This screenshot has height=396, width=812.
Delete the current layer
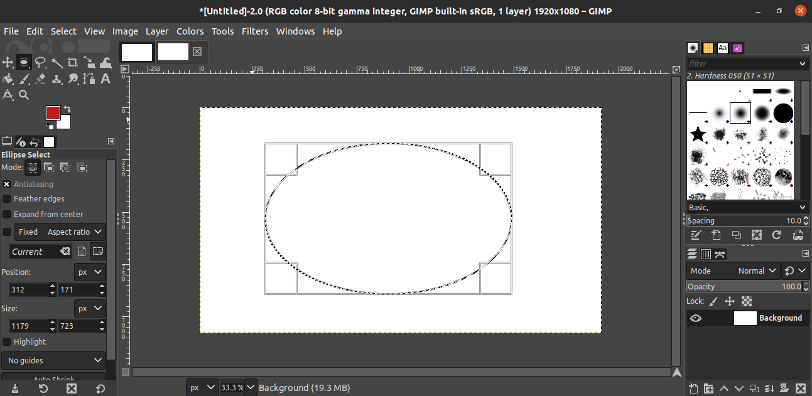(800, 388)
